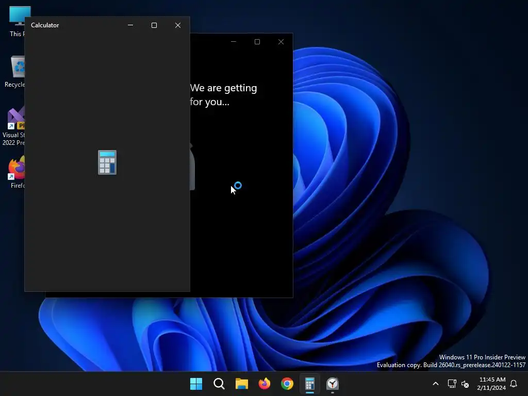
Task: Open the clock app taskbar icon
Action: [x=333, y=384]
